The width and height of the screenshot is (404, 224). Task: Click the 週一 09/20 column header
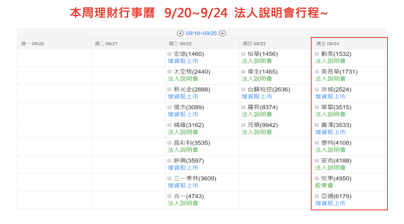[x=32, y=44]
